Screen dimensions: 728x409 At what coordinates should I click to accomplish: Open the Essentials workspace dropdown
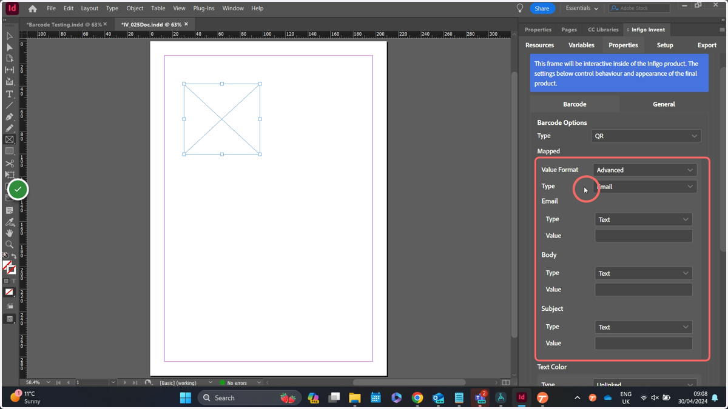(x=582, y=8)
